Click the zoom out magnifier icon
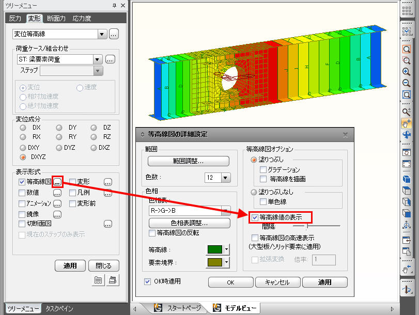Screen dimensions: 419x315 (407, 83)
